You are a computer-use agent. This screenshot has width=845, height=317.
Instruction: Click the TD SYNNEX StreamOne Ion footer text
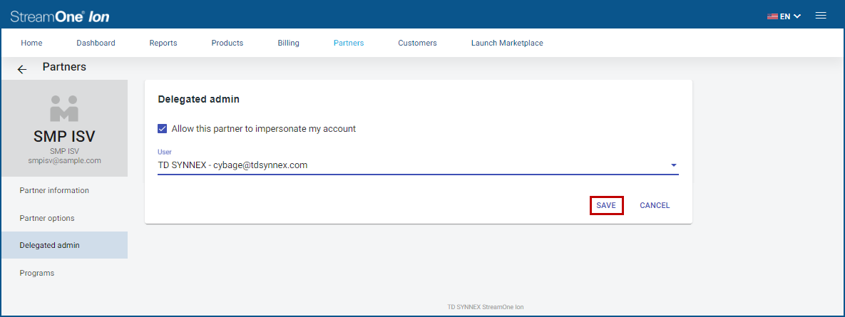486,307
